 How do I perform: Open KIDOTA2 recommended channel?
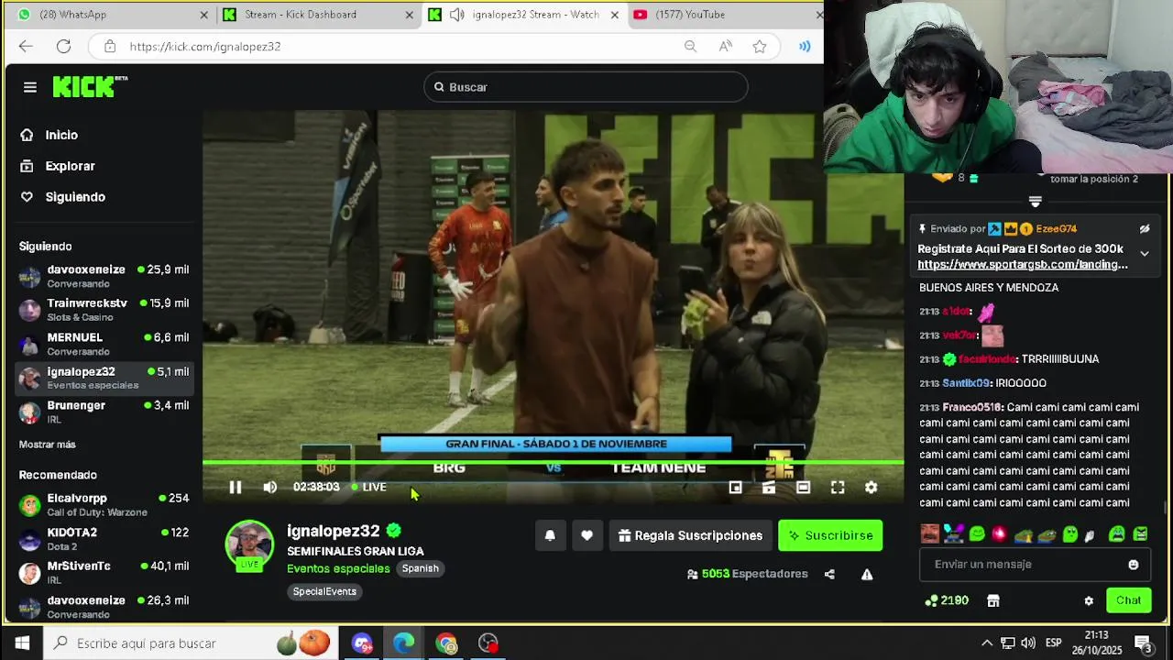[104, 539]
